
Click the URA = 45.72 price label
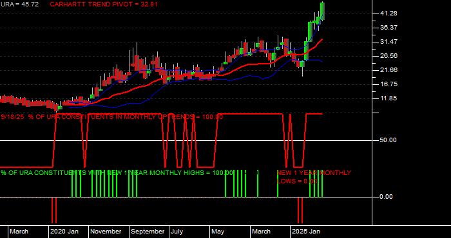(19, 5)
